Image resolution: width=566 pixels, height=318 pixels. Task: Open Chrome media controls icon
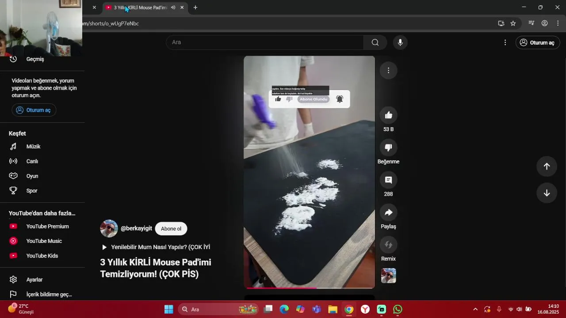click(x=532, y=23)
